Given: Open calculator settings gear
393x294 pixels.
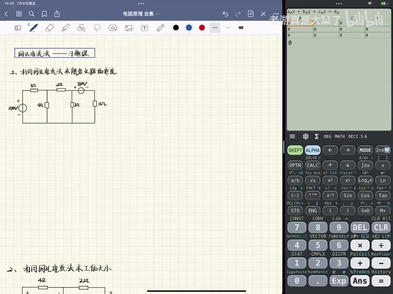Looking at the screenshot, I should pyautogui.click(x=305, y=136).
